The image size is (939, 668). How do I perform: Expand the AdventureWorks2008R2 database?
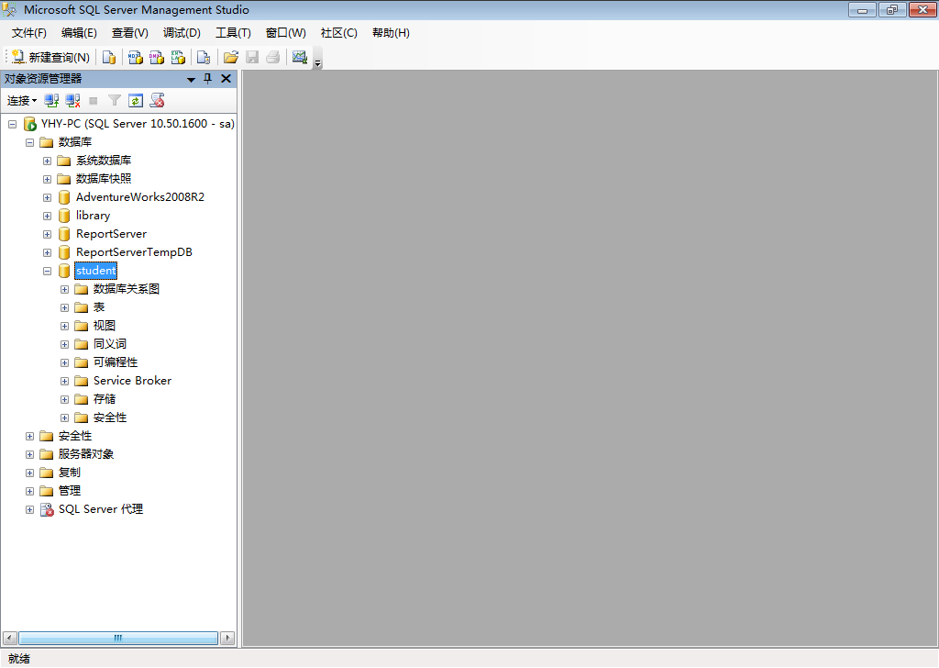(47, 197)
